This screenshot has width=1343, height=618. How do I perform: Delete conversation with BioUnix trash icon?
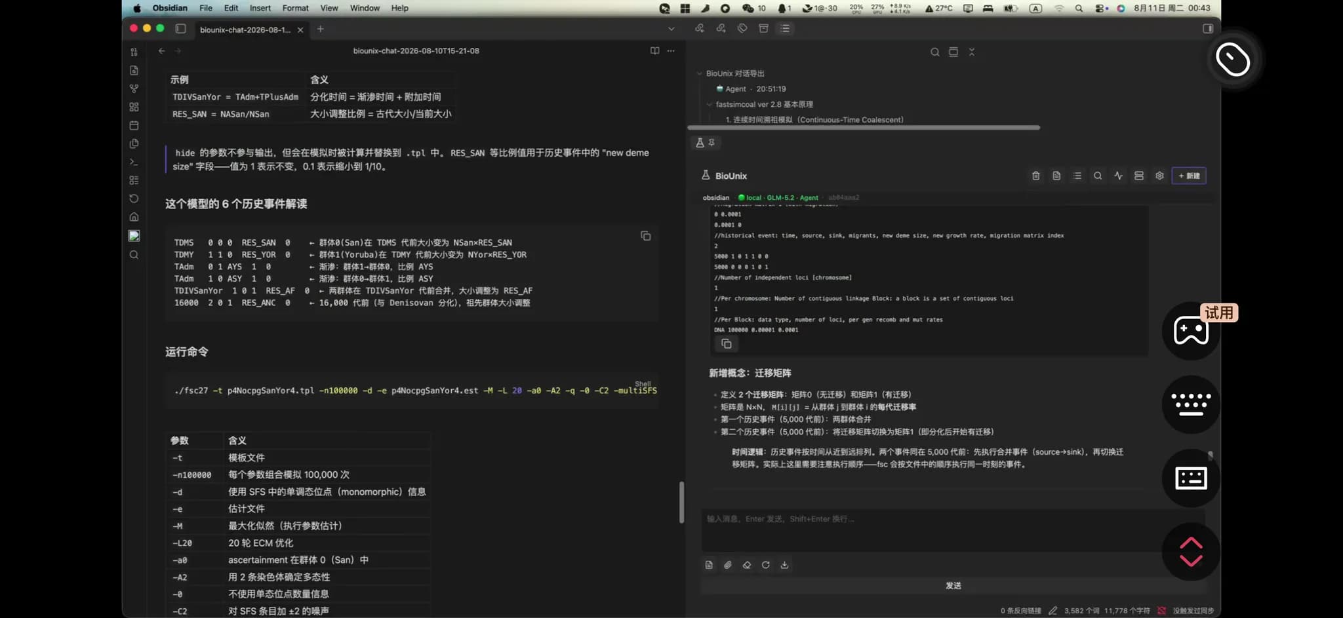(x=1035, y=176)
